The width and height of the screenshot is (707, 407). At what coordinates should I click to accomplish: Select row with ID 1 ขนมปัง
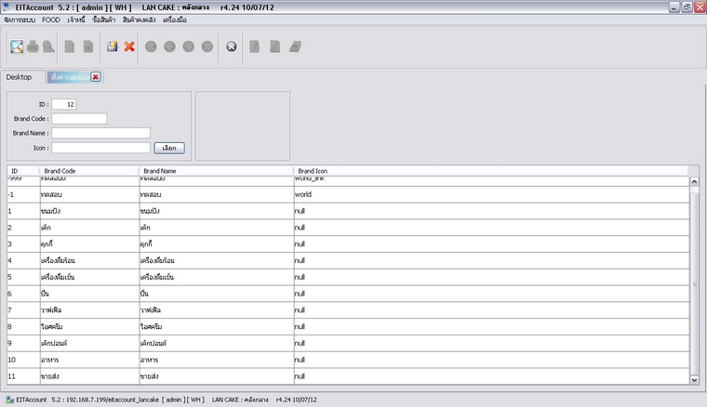click(x=348, y=211)
